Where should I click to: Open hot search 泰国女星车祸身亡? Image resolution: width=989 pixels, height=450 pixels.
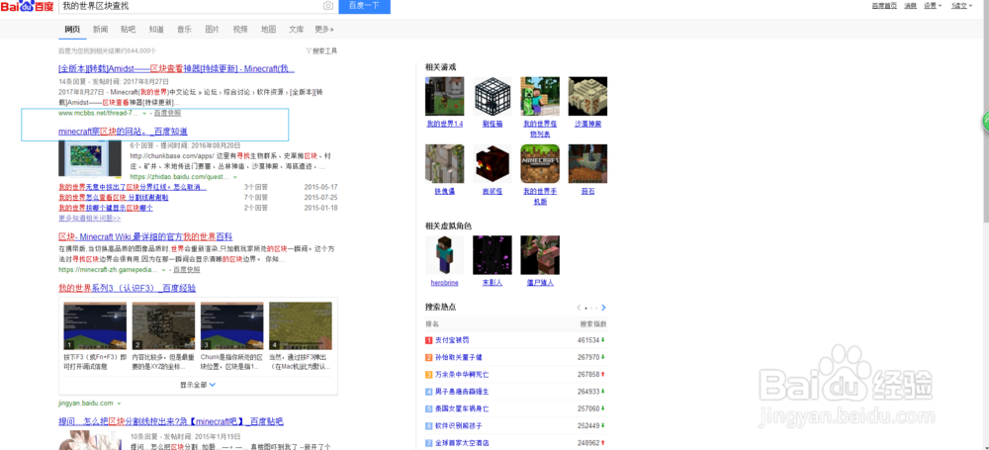coord(462,408)
